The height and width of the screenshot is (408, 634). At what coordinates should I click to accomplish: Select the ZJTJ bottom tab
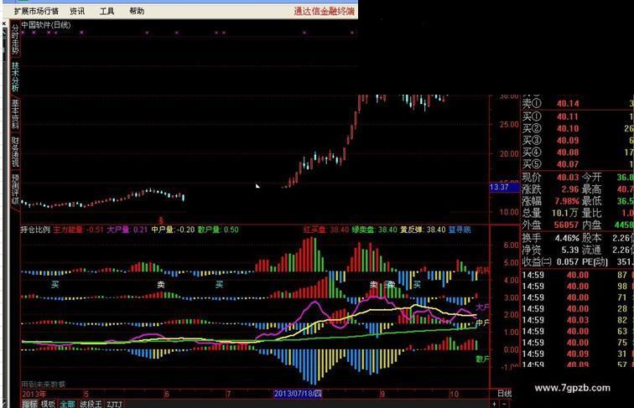[x=114, y=404]
